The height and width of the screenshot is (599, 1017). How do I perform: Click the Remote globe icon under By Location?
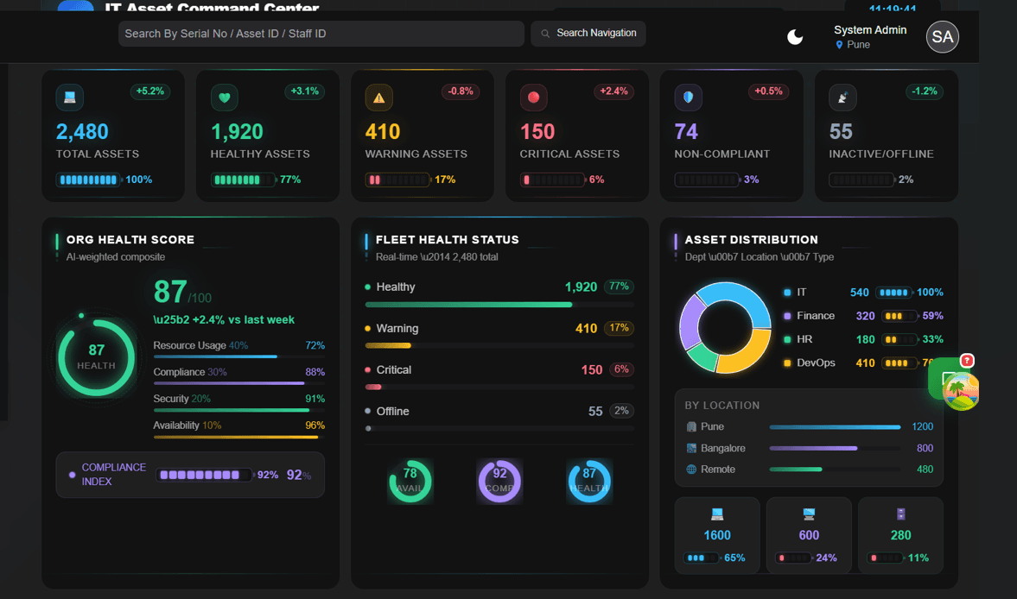point(691,470)
